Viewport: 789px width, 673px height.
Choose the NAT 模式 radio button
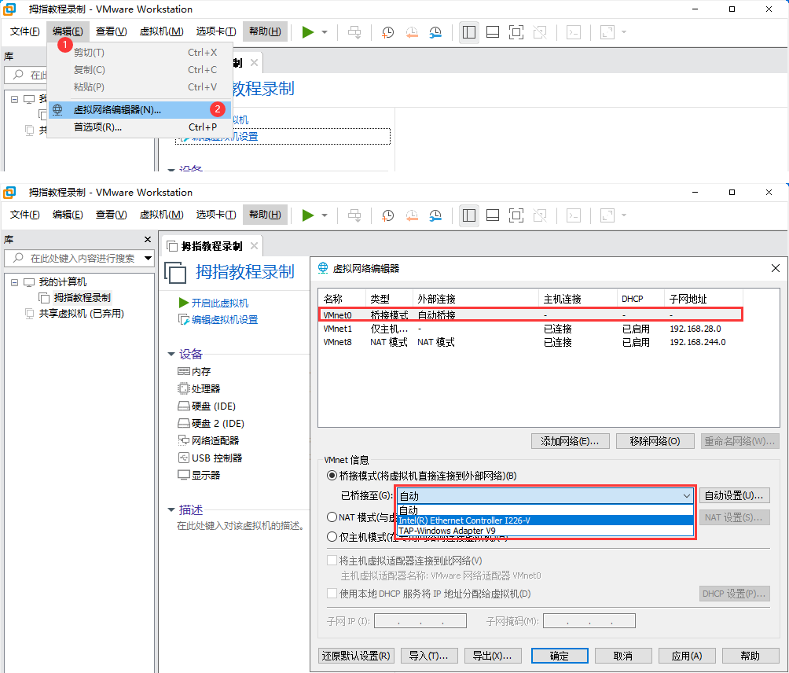332,517
